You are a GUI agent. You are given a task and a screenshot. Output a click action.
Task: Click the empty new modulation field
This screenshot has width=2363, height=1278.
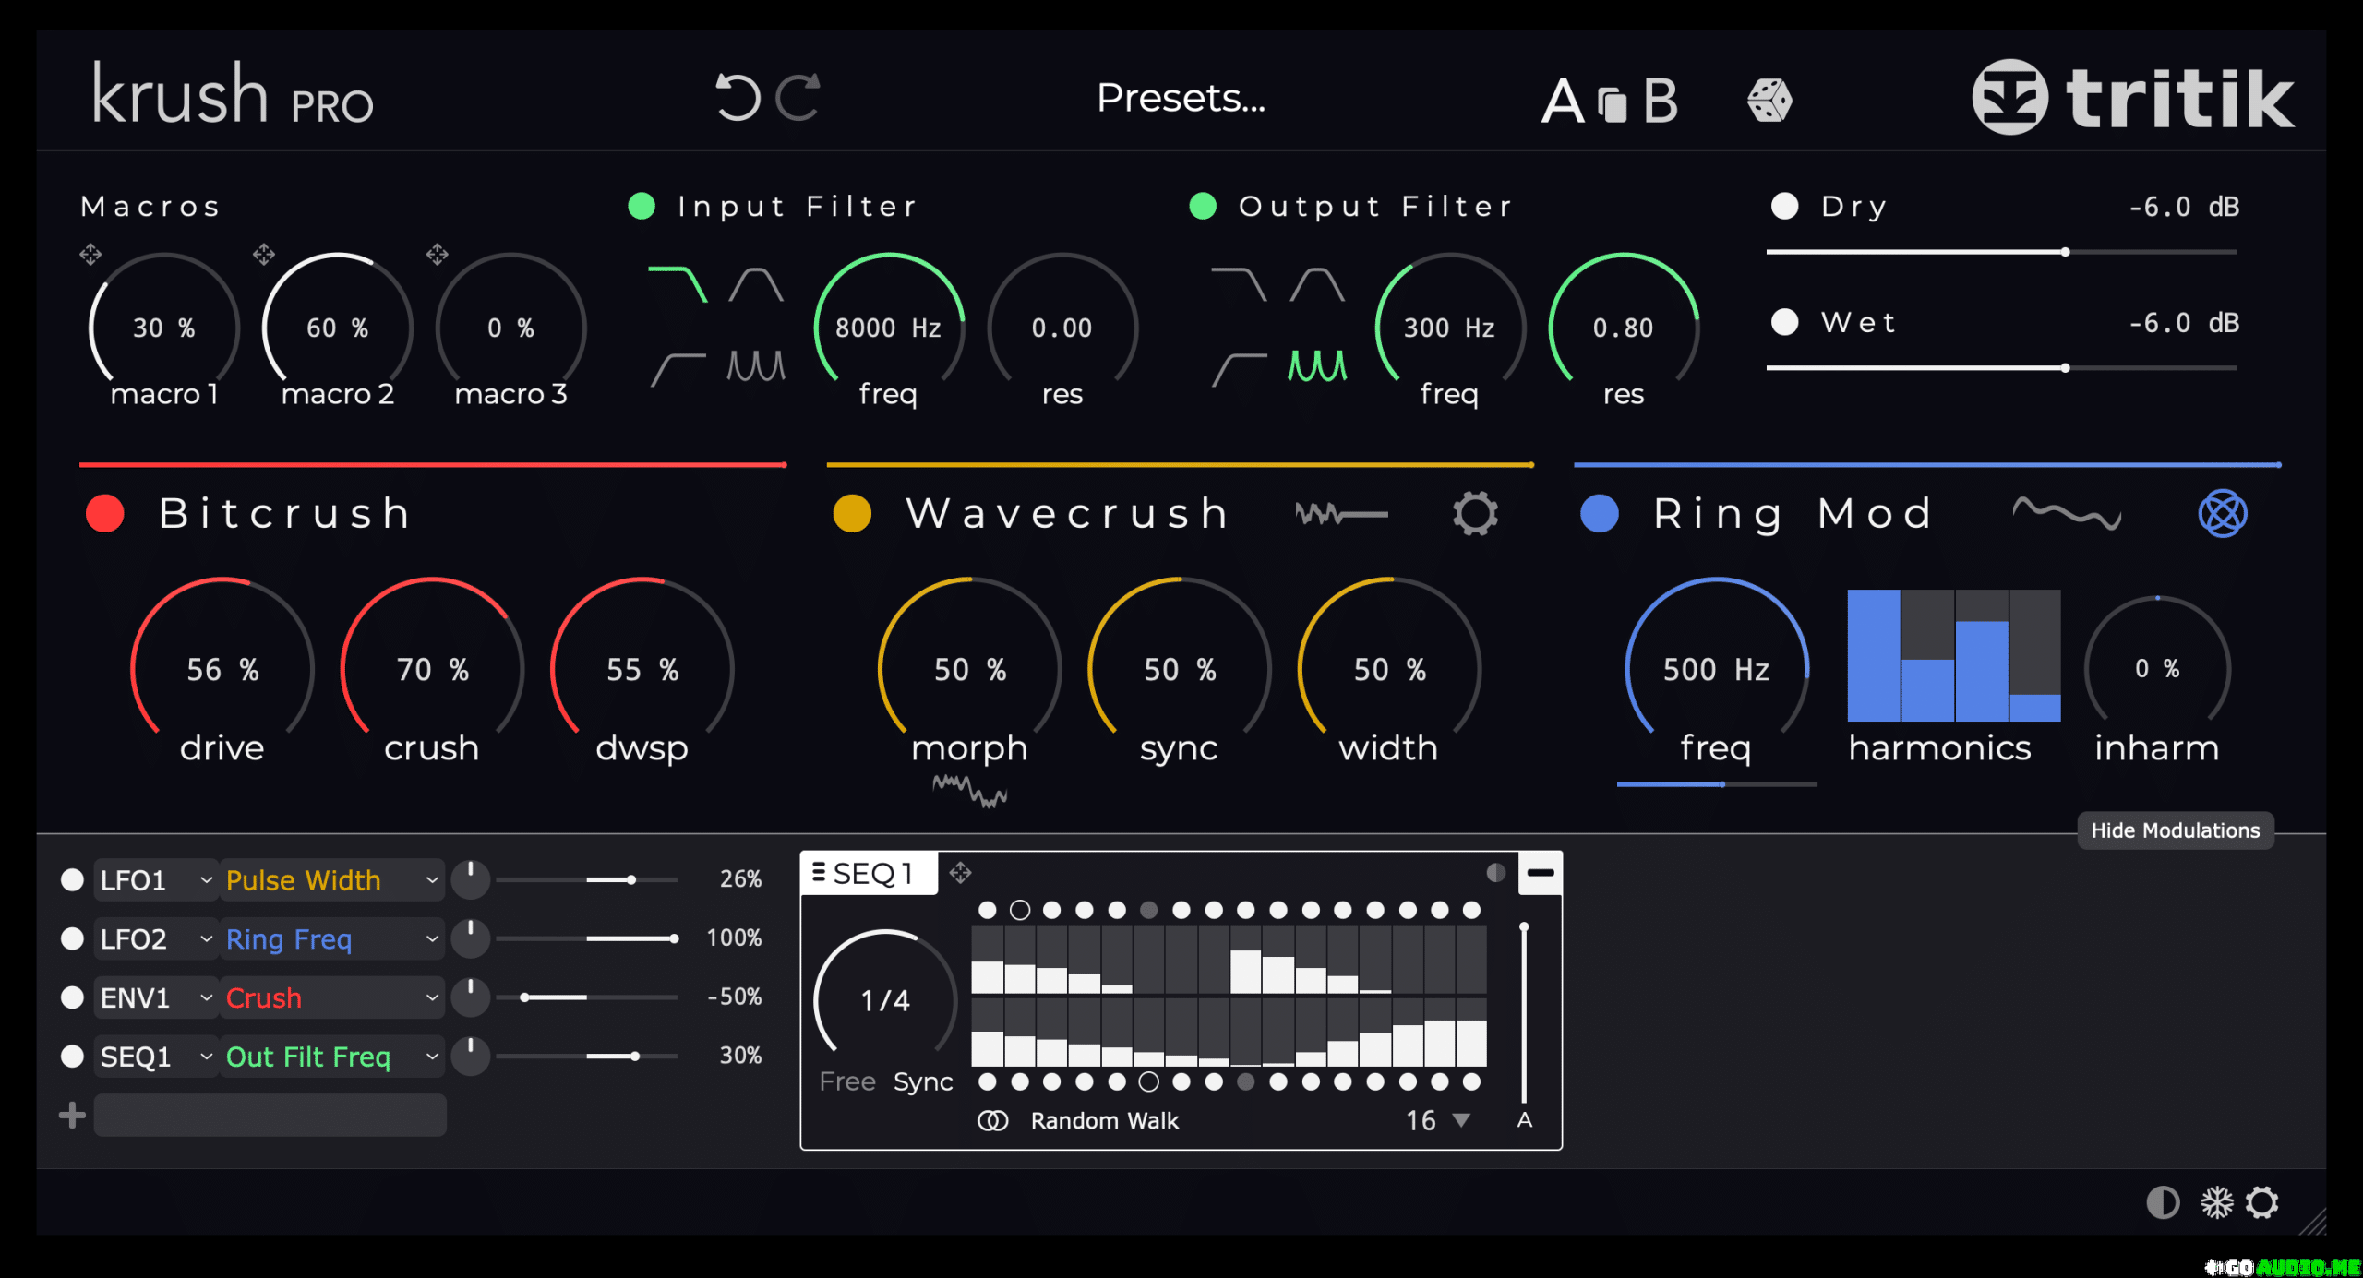[270, 1116]
